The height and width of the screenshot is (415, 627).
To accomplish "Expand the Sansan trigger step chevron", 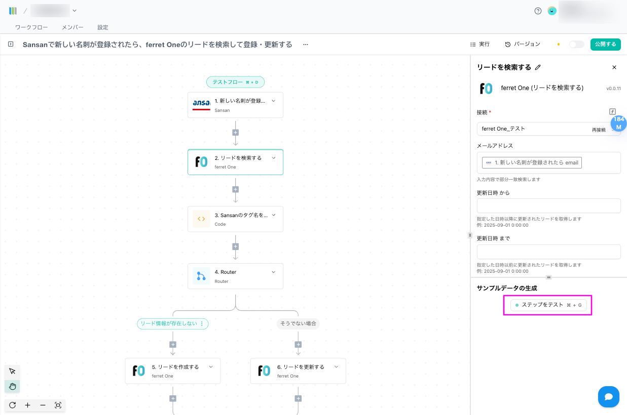I will coord(274,101).
